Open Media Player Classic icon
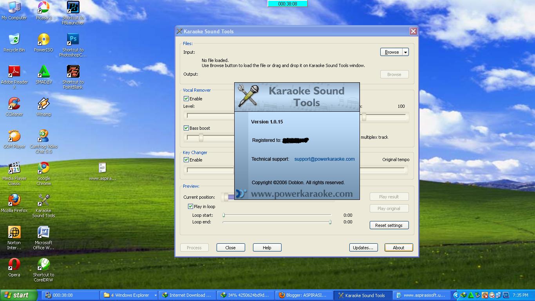 14,174
